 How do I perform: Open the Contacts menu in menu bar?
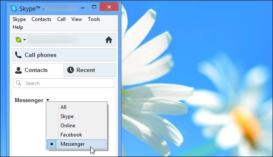pos(42,19)
